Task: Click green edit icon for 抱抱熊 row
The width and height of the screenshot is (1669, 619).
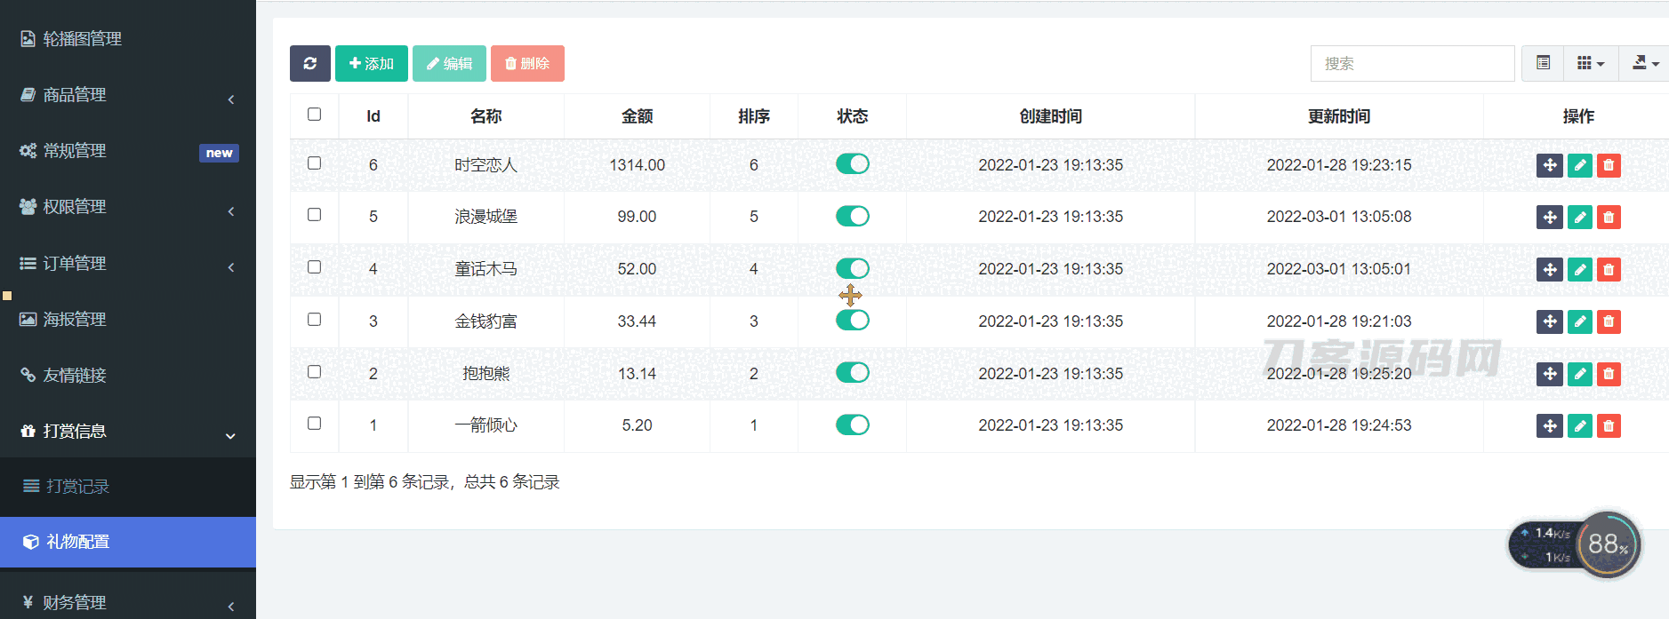Action: click(1580, 374)
